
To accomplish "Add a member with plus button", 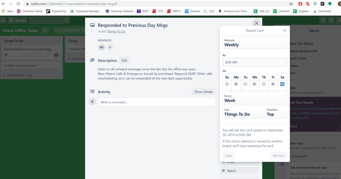I will coord(110,47).
